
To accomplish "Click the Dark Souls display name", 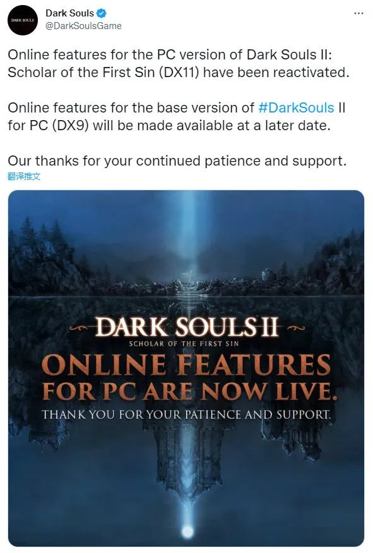I will [x=69, y=13].
